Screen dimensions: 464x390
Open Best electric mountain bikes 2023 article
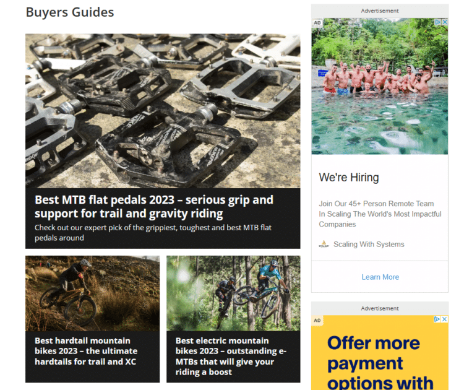click(231, 356)
